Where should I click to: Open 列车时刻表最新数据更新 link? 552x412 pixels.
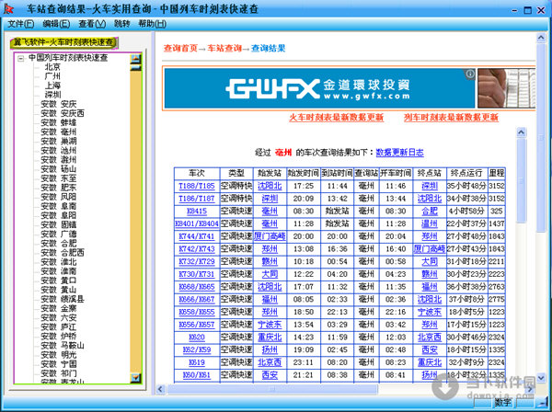click(451, 117)
